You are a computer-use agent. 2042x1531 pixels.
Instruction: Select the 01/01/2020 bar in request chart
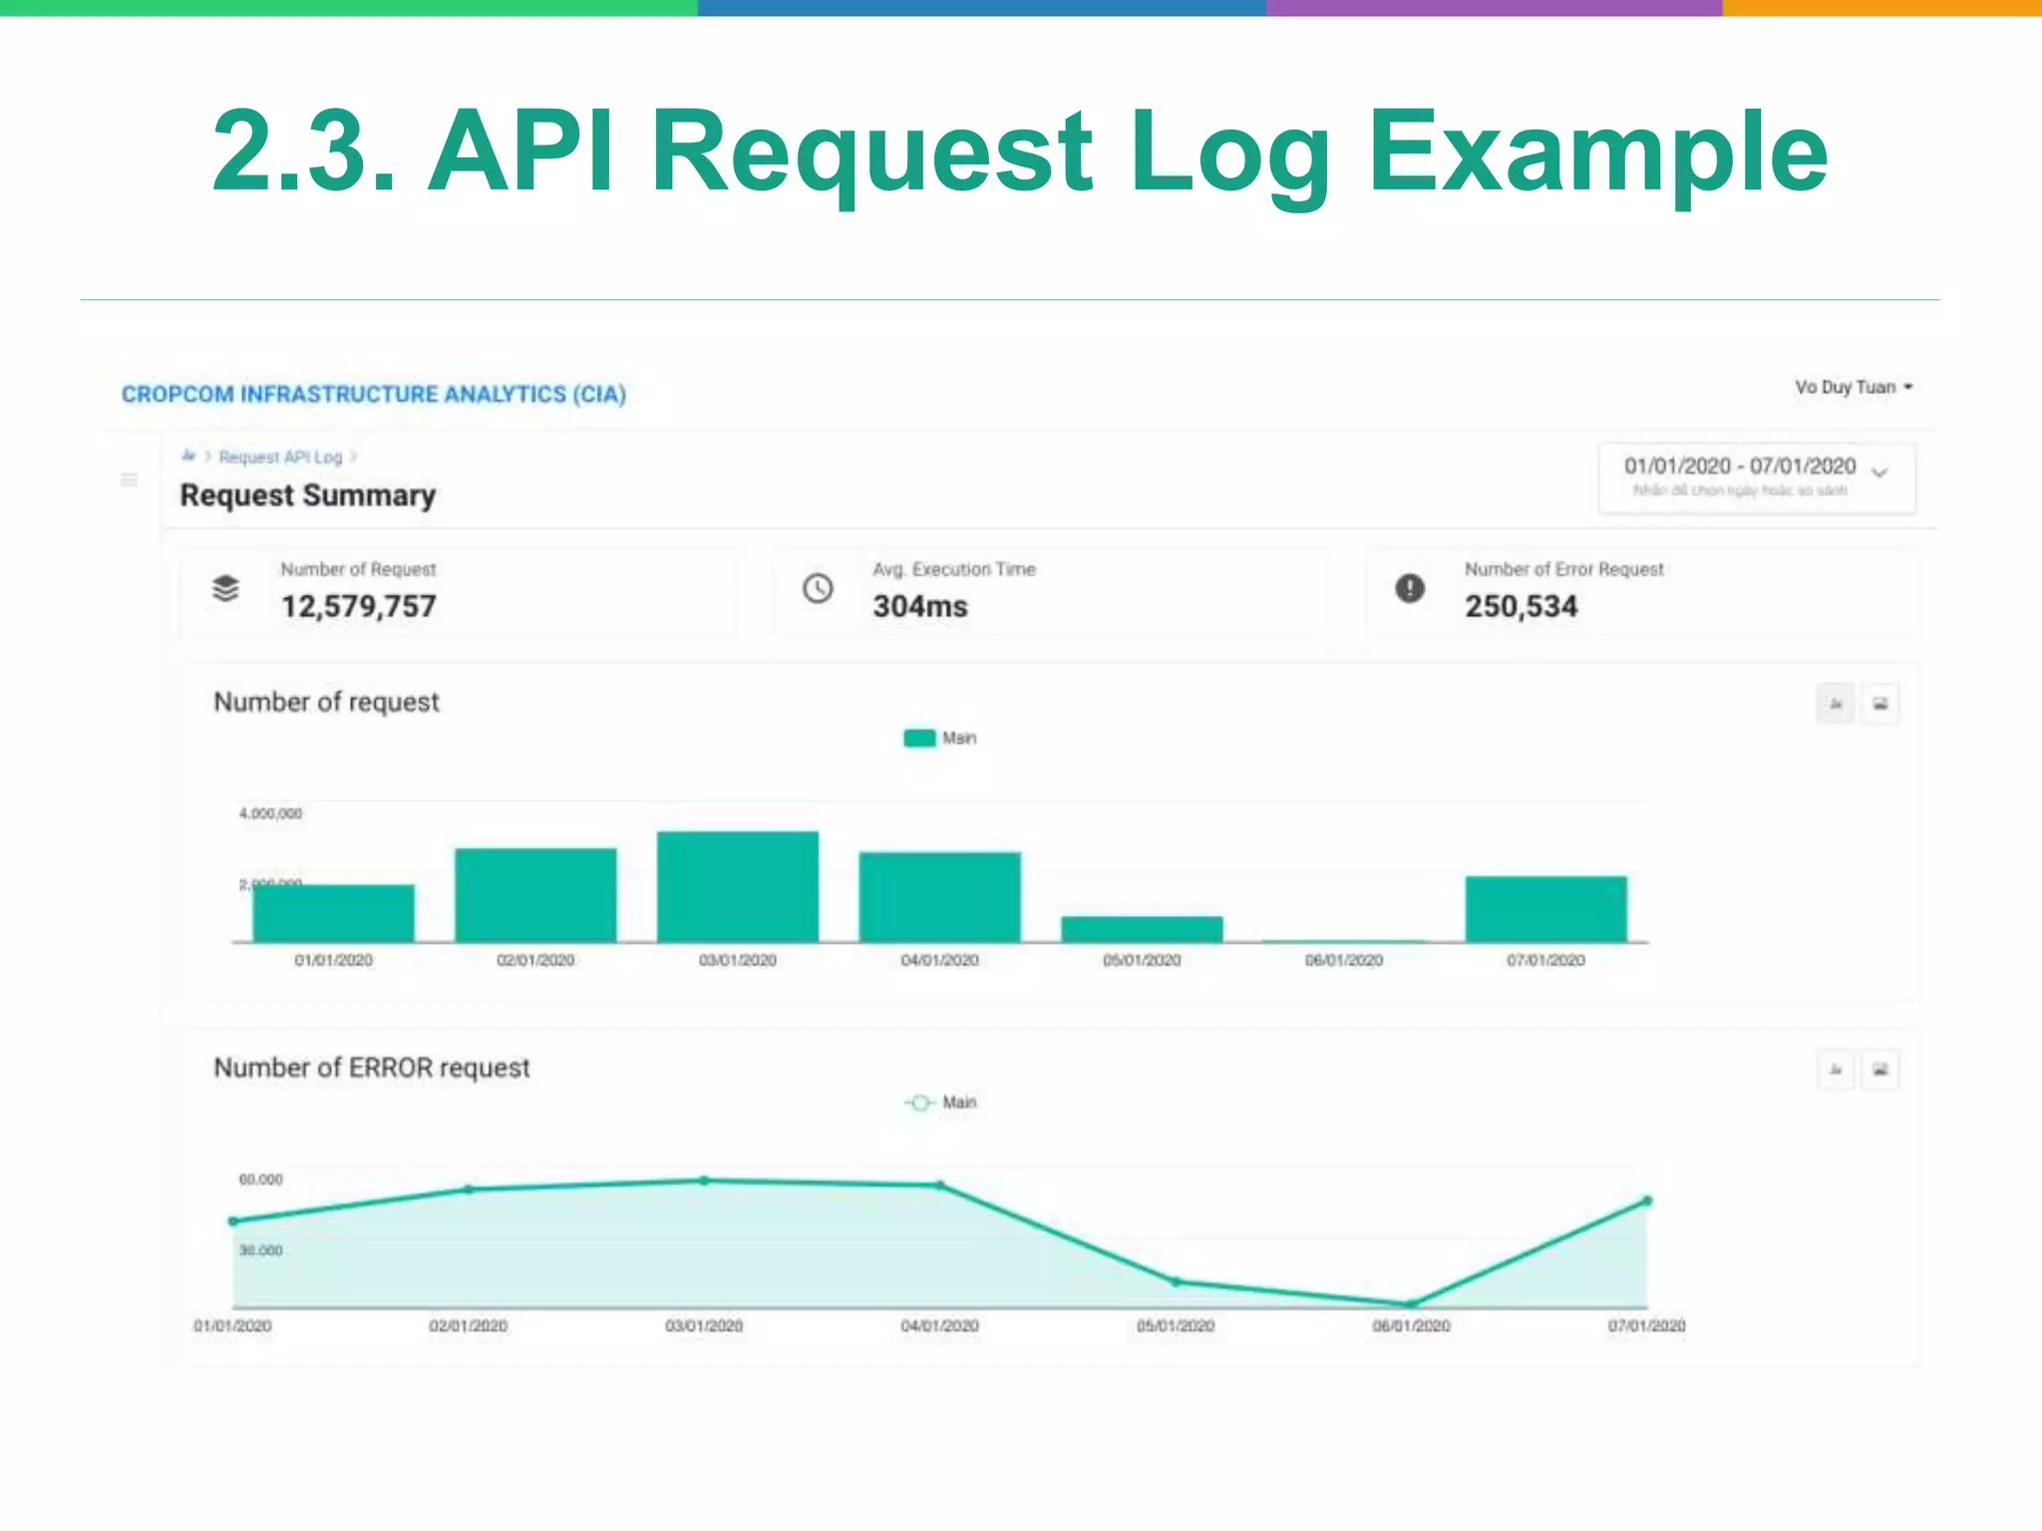333,913
